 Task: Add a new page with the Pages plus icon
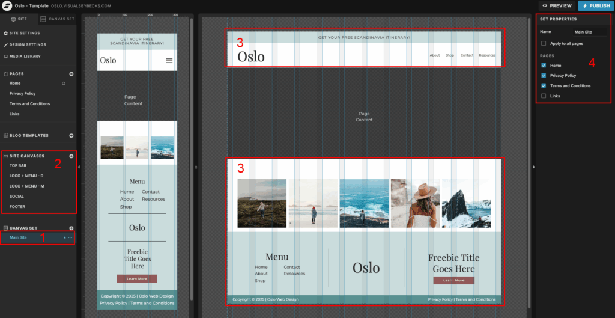(x=71, y=74)
